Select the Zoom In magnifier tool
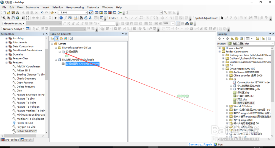 (4, 18)
